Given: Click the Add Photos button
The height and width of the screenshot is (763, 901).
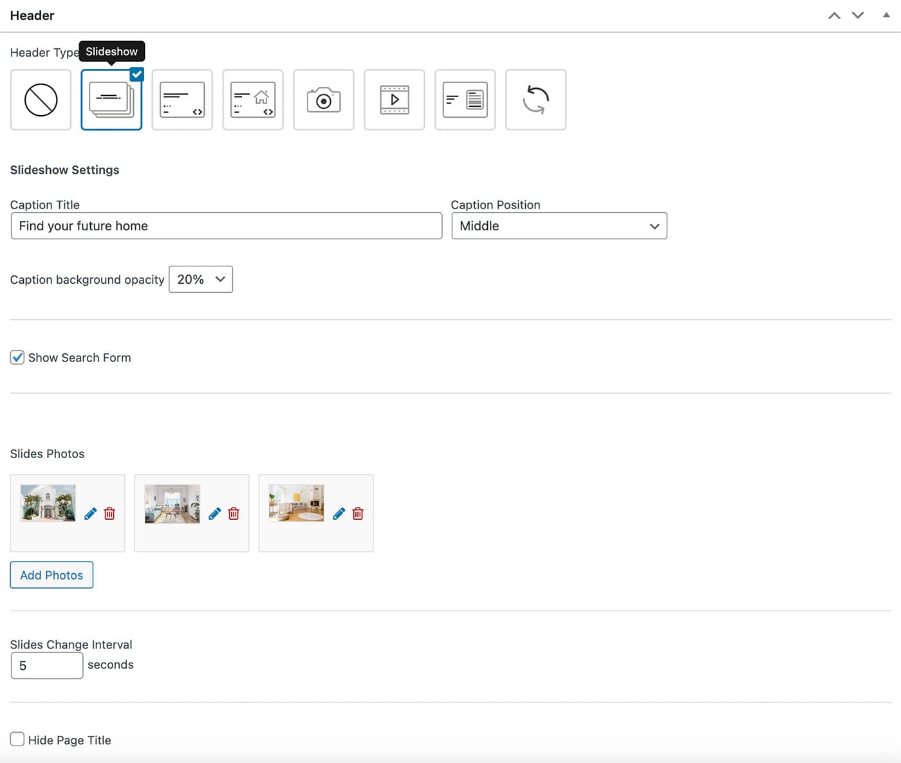Looking at the screenshot, I should [x=51, y=575].
